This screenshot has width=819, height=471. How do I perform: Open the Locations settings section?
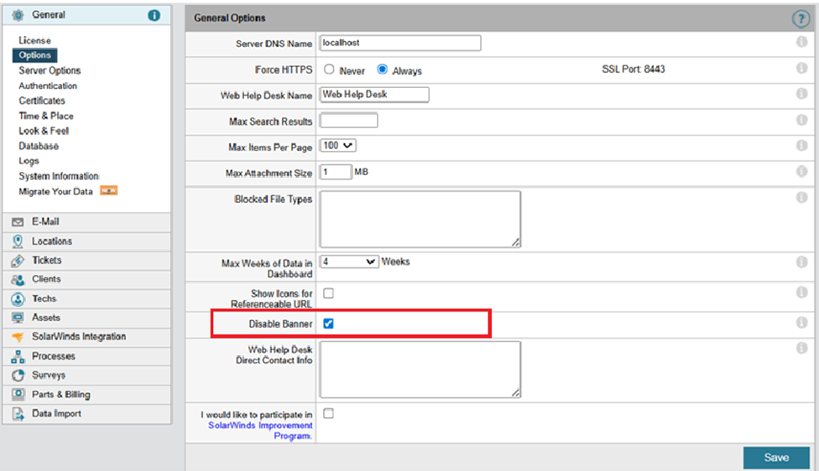pyautogui.click(x=51, y=241)
